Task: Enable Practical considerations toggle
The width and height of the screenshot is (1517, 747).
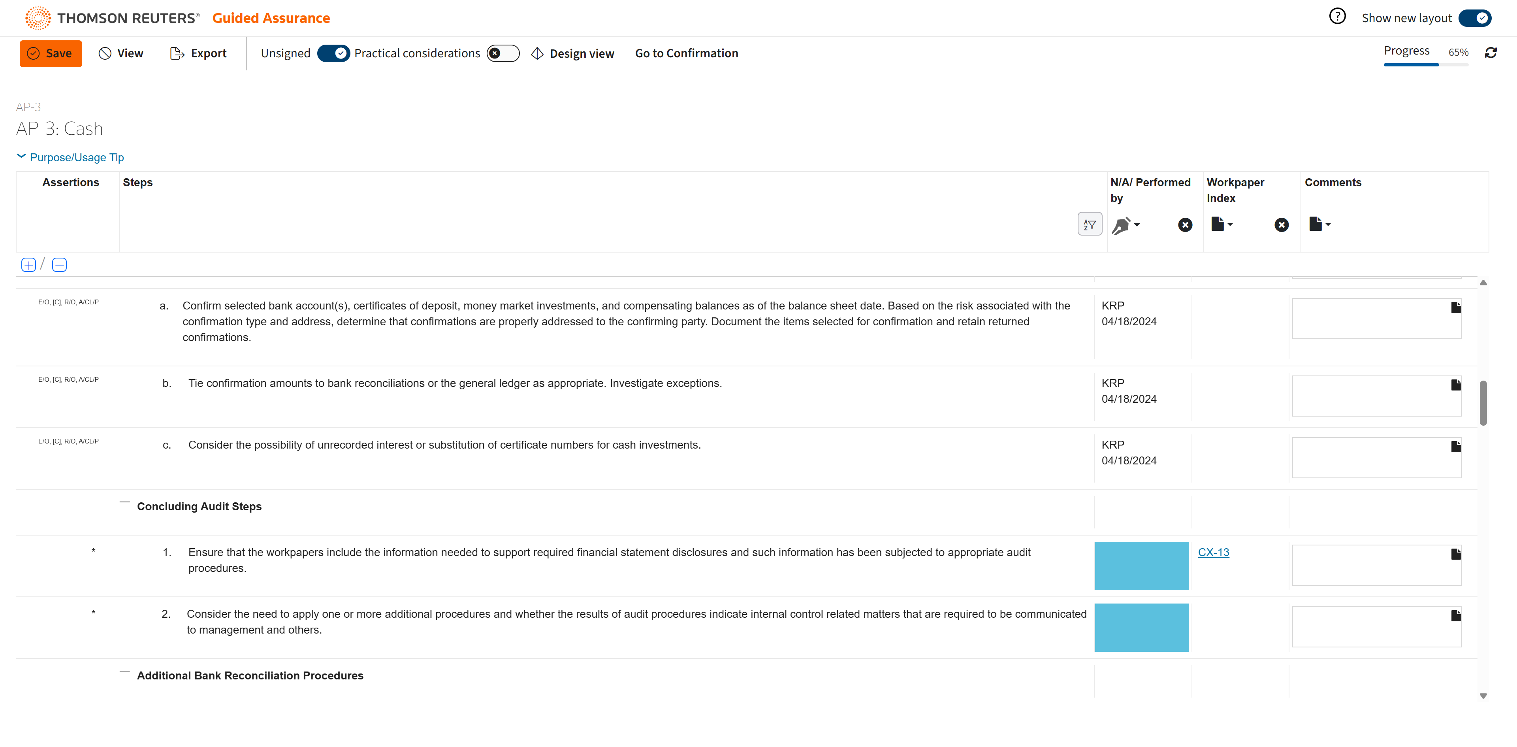Action: (503, 54)
